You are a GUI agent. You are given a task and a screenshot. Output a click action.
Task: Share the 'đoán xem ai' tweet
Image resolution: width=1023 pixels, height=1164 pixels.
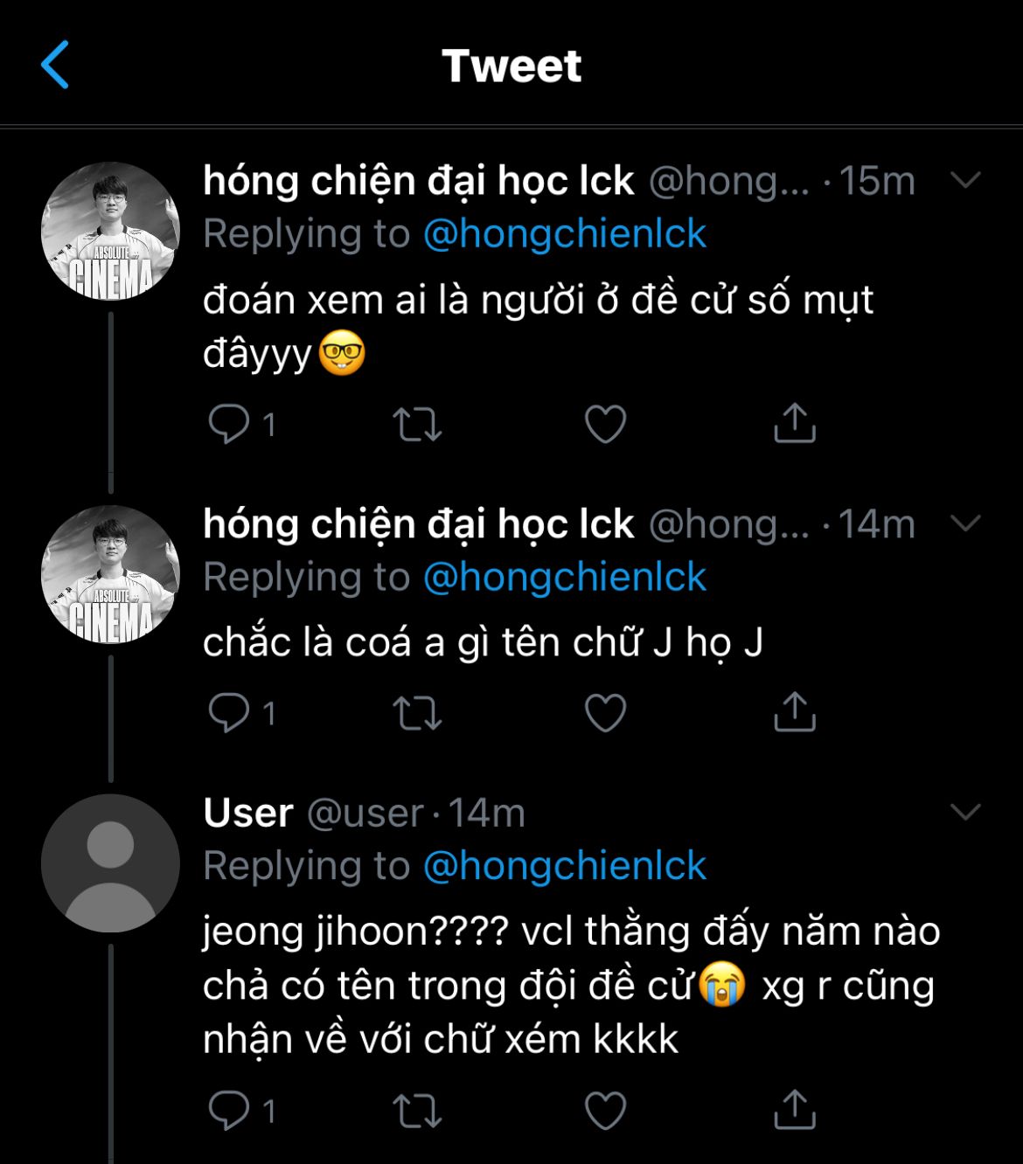pyautogui.click(x=795, y=424)
